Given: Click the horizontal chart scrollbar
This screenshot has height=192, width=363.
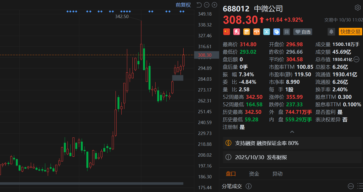Looking at the screenshot, I should tap(92, 183).
